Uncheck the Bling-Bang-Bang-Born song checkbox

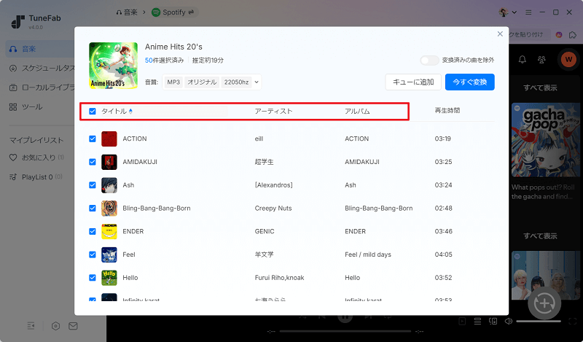pos(93,208)
